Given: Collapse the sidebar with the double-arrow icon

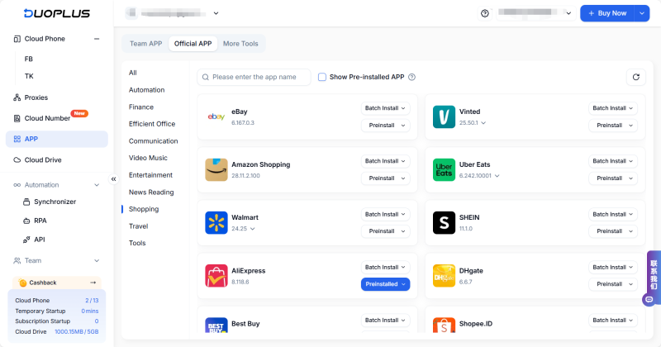Looking at the screenshot, I should (x=114, y=178).
